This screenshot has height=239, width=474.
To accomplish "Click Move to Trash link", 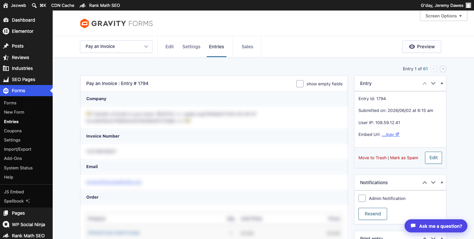I will pyautogui.click(x=373, y=158).
